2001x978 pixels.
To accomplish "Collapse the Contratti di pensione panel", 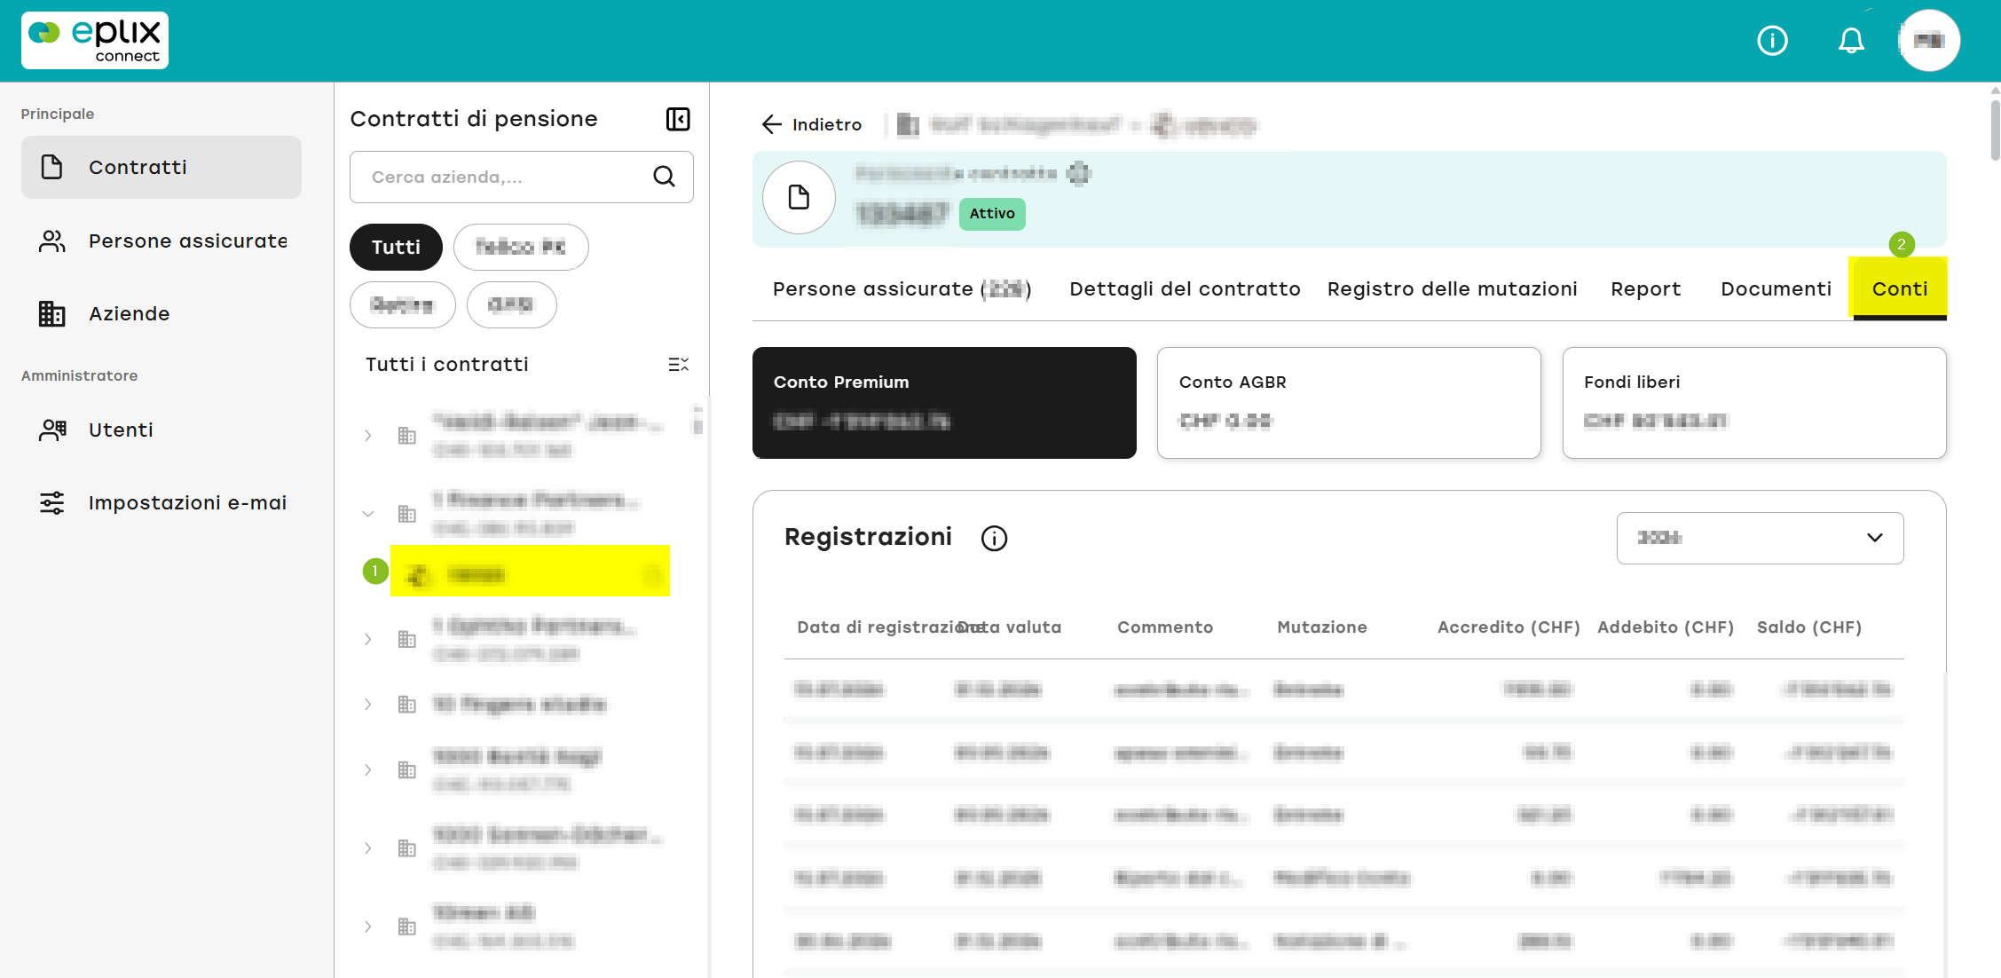I will tap(678, 119).
